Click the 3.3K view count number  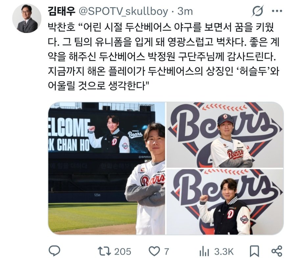[x=224, y=252]
